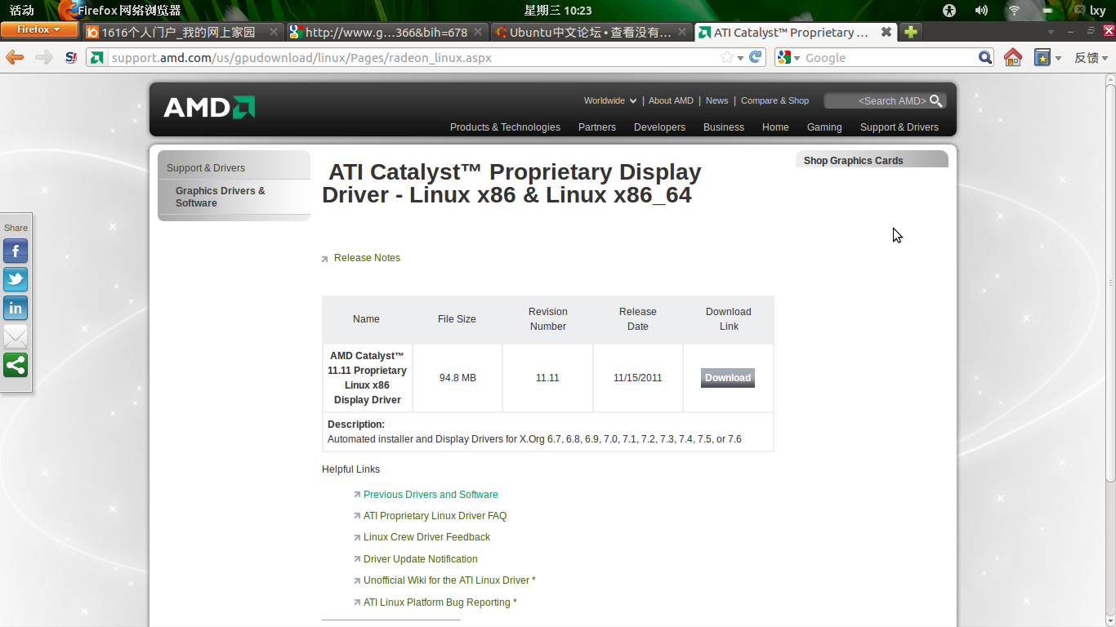The image size is (1116, 627).
Task: Open ATI Proprietary Linux Driver FAQ
Action: click(435, 516)
